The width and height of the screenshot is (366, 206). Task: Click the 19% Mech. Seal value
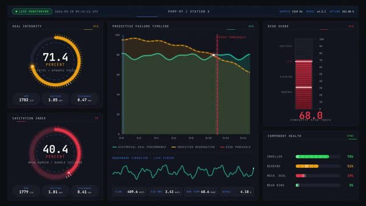350,176
